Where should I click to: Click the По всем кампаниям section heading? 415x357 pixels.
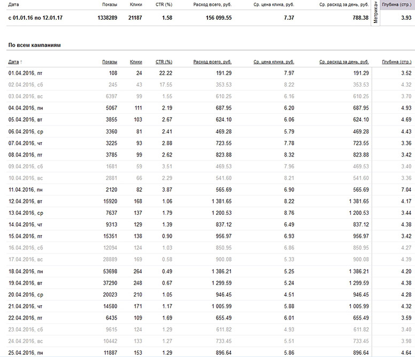coord(34,45)
